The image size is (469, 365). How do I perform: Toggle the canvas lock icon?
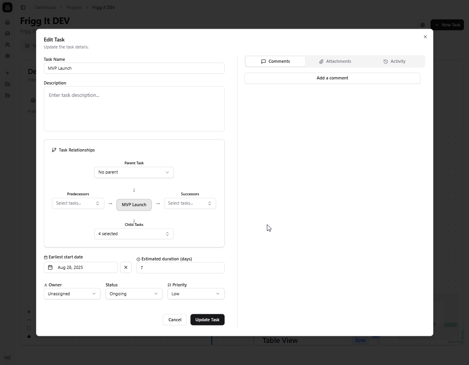tap(29, 336)
